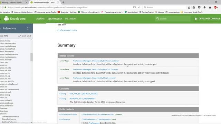Select android.opengl package in sidebar
Screen dimensions: 221x124
[5, 95]
